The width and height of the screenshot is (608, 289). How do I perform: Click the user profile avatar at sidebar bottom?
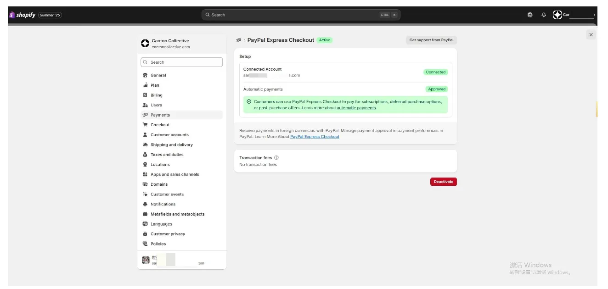[x=146, y=260]
